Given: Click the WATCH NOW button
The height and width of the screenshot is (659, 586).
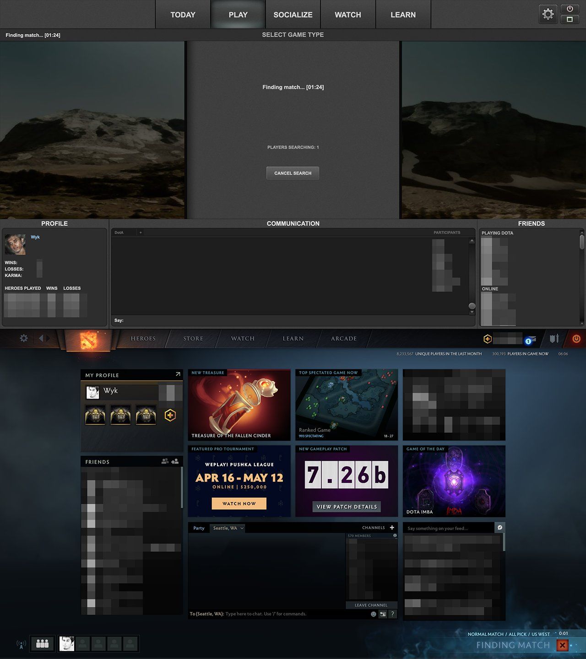Looking at the screenshot, I should click(239, 503).
